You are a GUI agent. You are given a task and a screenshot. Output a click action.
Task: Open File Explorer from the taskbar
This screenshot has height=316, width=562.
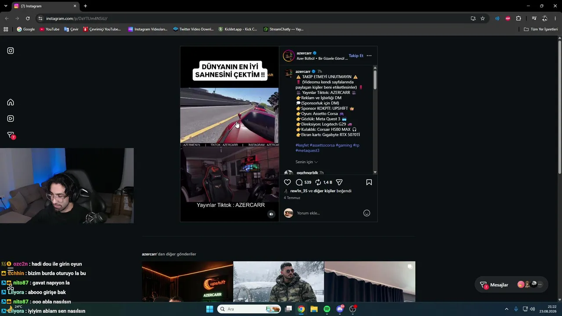pos(314,309)
